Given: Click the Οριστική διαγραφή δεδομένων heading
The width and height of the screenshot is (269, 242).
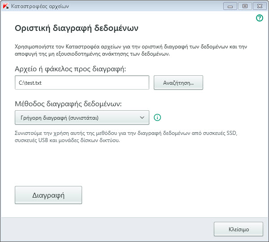Looking at the screenshot, I should point(76,28).
